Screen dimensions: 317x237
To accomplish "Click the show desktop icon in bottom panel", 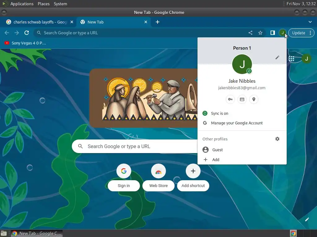I will [x=4, y=233].
